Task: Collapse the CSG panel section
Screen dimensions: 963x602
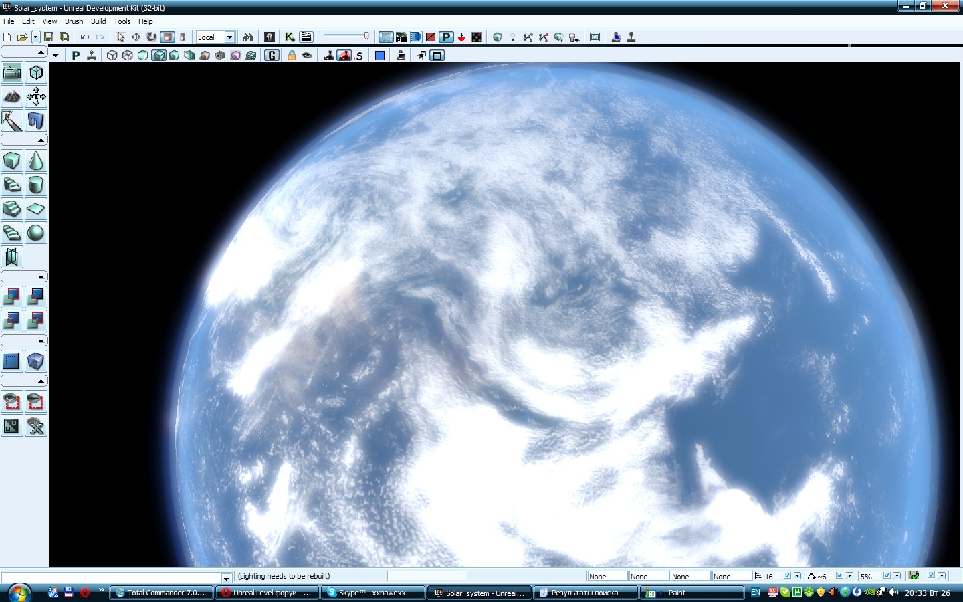Action: coord(24,276)
